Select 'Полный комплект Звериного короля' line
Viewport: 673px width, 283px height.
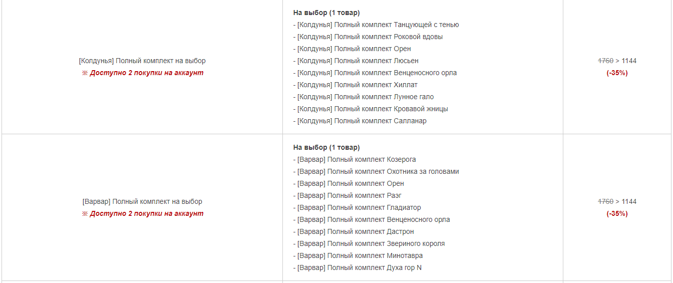(369, 243)
